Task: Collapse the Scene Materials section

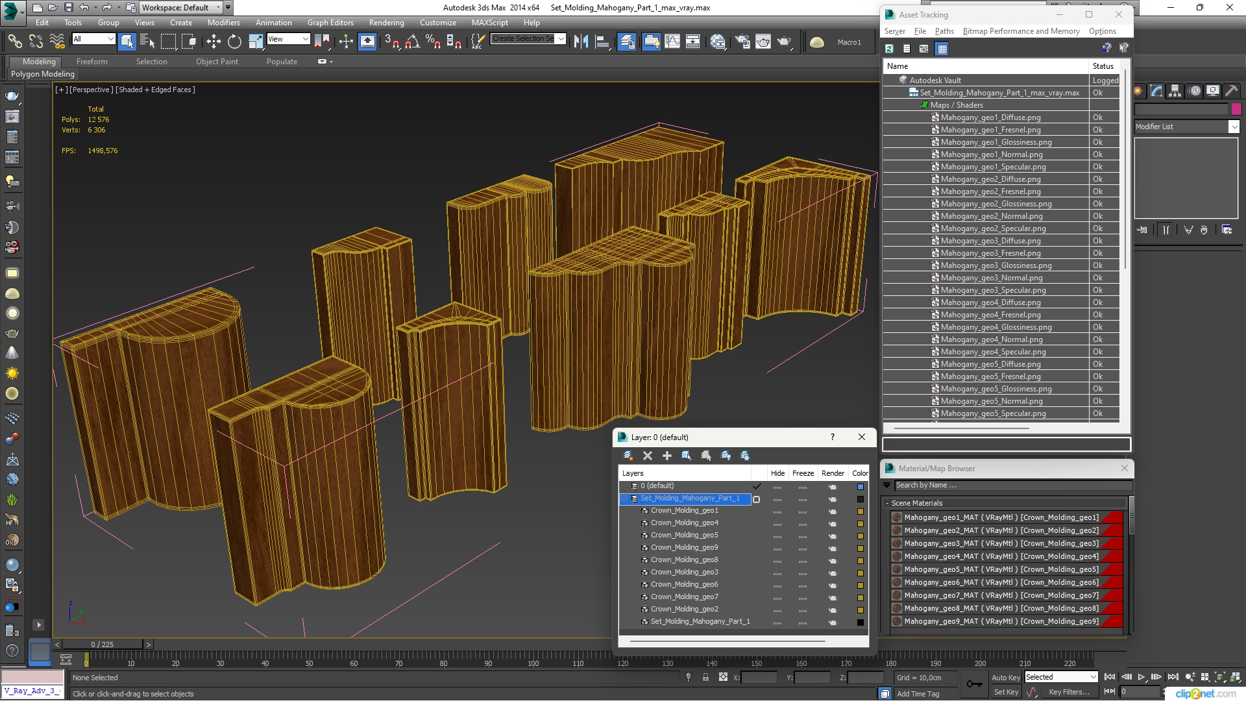Action: point(887,503)
